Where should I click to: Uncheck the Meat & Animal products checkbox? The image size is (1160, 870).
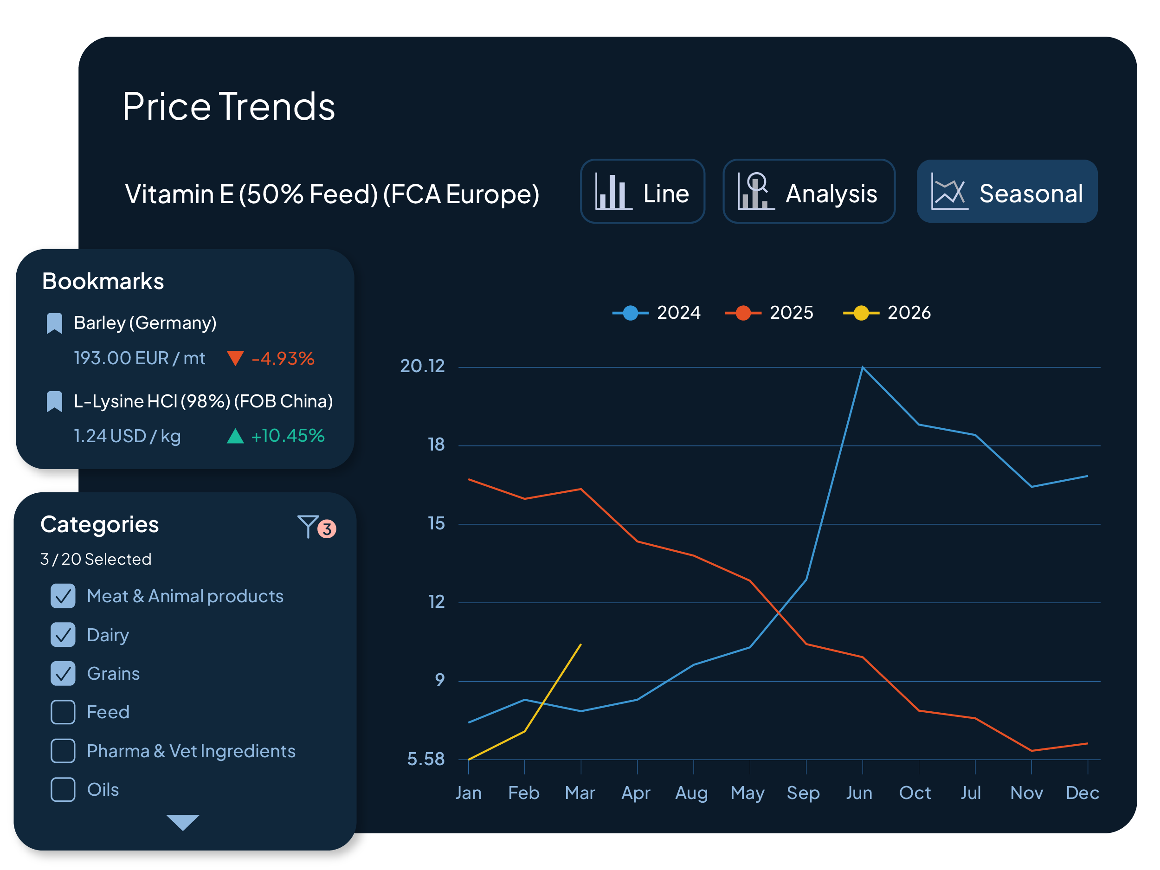63,596
